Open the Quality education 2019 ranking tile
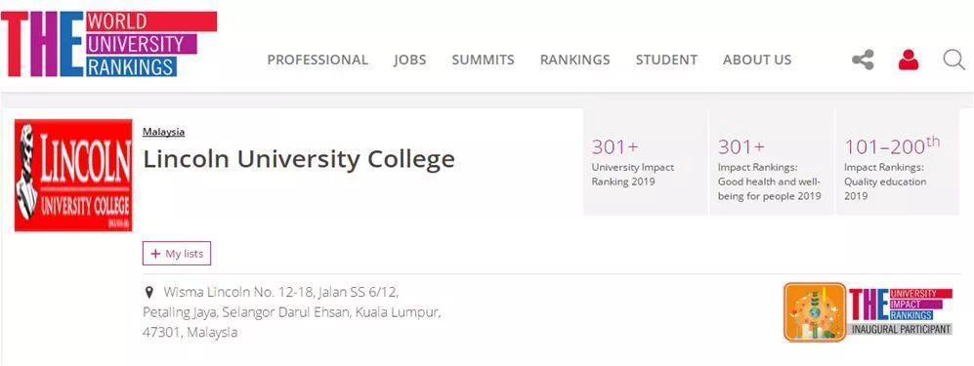The height and width of the screenshot is (366, 974). coord(898,162)
